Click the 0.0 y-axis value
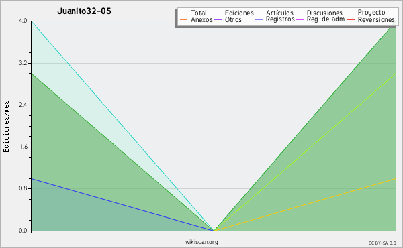This screenshot has width=403, height=248. (23, 231)
